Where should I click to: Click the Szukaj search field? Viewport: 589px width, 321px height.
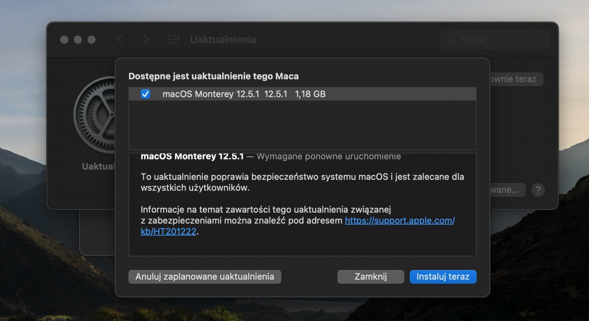pyautogui.click(x=495, y=40)
